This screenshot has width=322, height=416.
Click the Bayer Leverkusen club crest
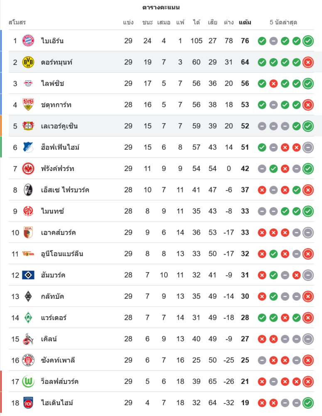[x=28, y=126]
